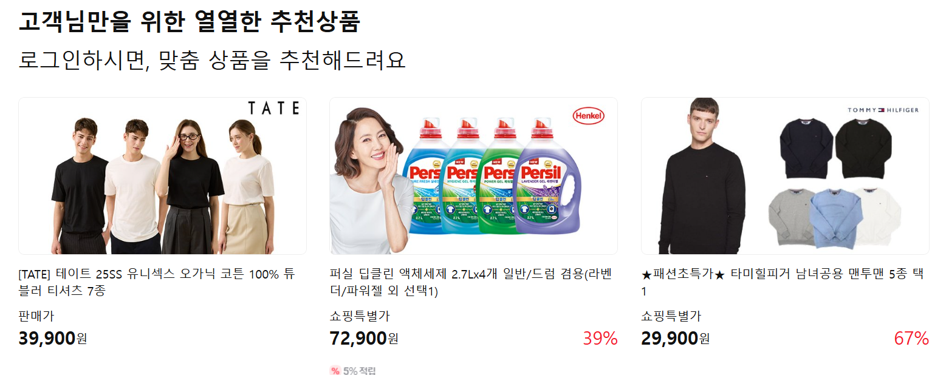Click the 72,900원 price

pyautogui.click(x=364, y=338)
